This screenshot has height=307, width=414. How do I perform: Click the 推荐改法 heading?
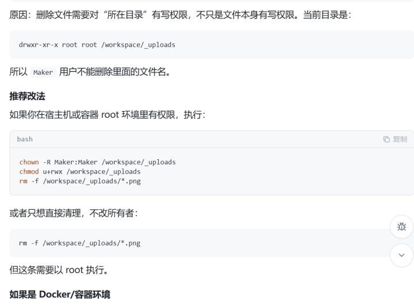coord(27,96)
